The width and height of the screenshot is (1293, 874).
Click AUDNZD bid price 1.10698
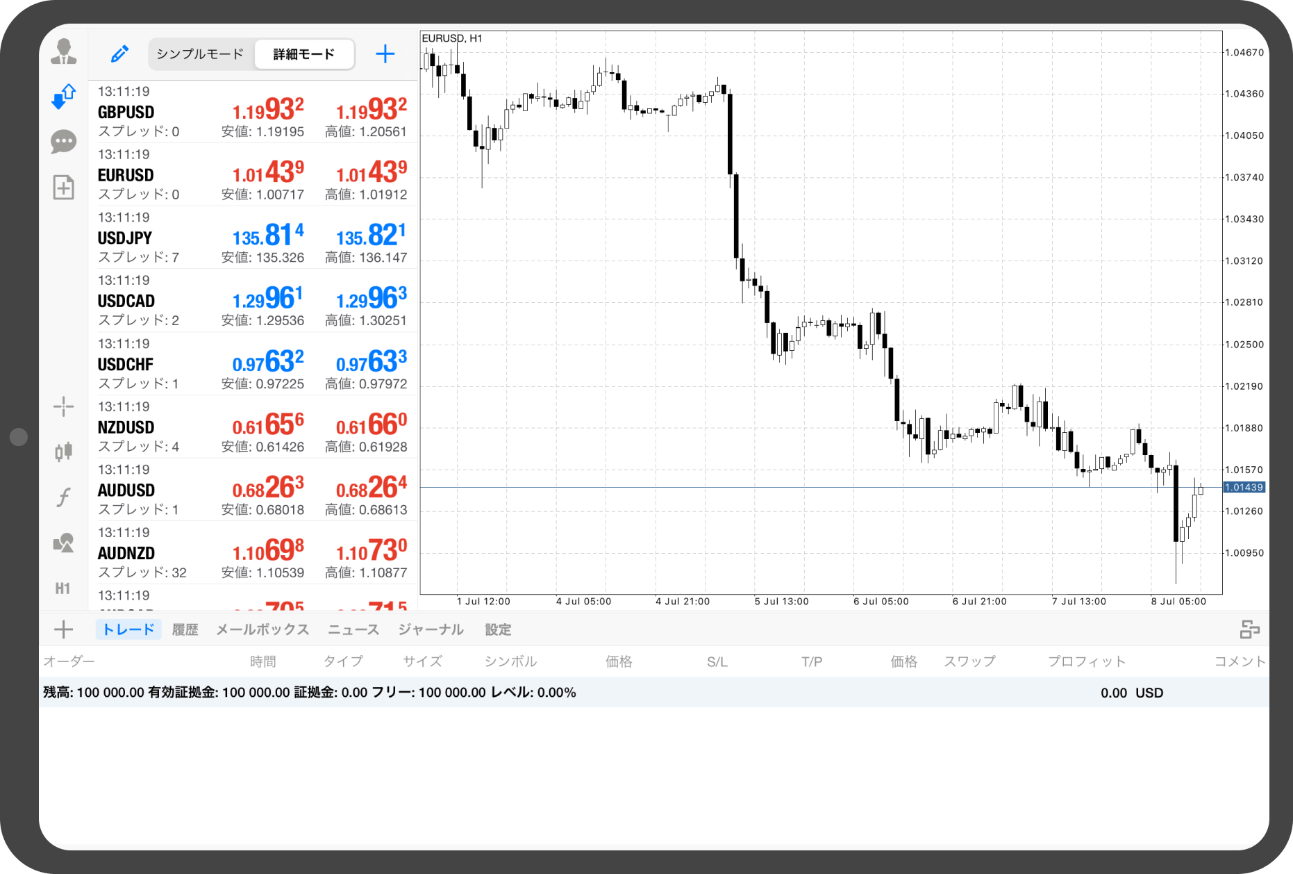268,550
